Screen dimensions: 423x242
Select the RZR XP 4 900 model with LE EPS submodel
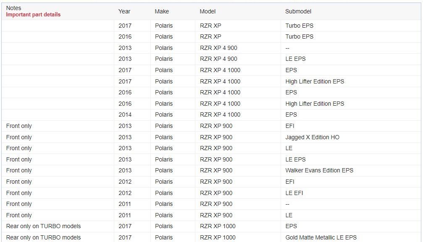click(218, 59)
